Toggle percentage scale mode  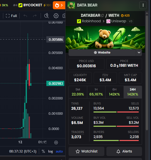43,151
